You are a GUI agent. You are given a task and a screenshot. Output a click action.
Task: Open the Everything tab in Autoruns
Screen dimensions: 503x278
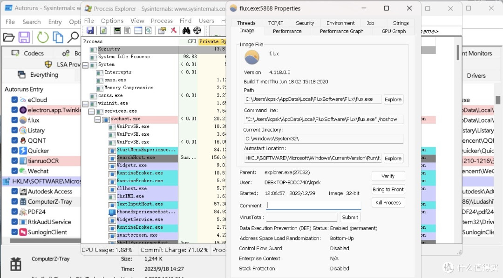(39, 75)
